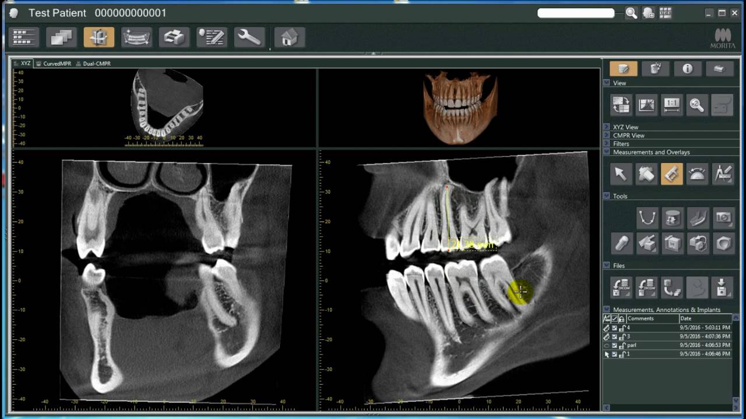Switch to the Dual-CMPR tab

pyautogui.click(x=93, y=63)
